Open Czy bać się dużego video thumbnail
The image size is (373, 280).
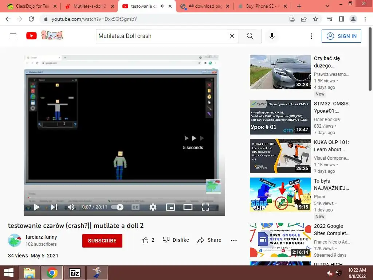pos(280,72)
